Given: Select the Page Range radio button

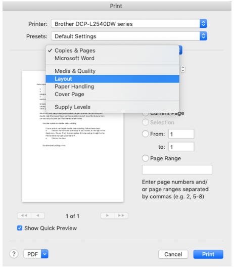Looking at the screenshot, I should pos(146,158).
